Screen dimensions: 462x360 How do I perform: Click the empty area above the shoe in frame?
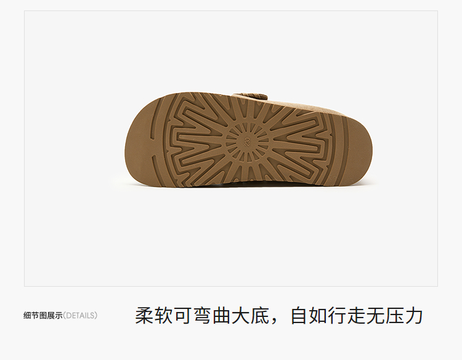[231, 50]
